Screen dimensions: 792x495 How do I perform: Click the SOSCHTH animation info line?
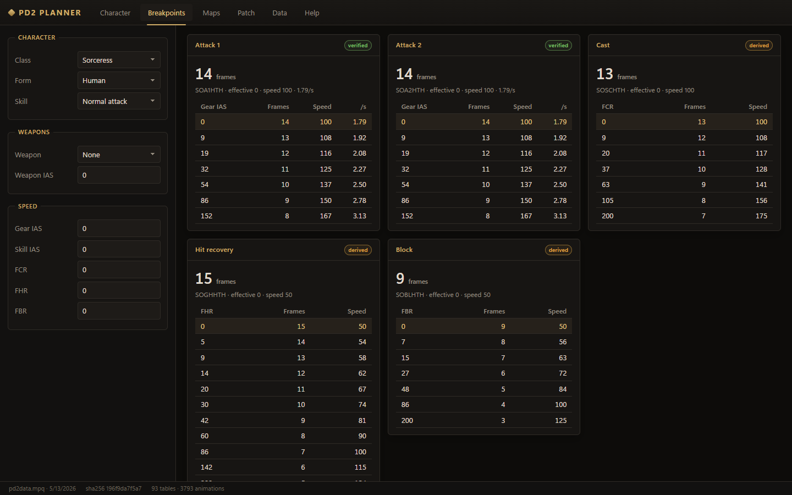645,90
